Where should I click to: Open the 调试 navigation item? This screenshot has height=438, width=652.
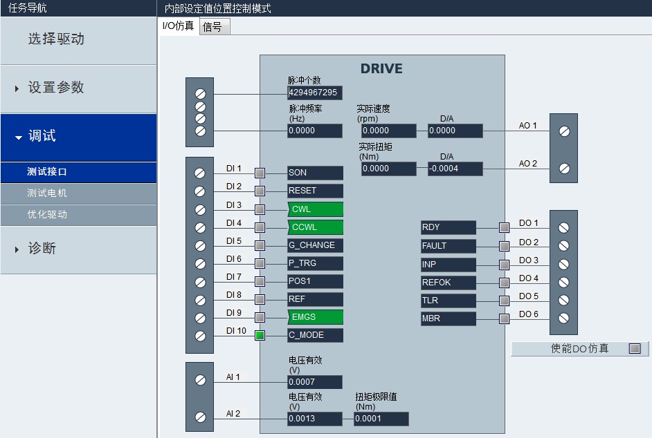click(78, 137)
